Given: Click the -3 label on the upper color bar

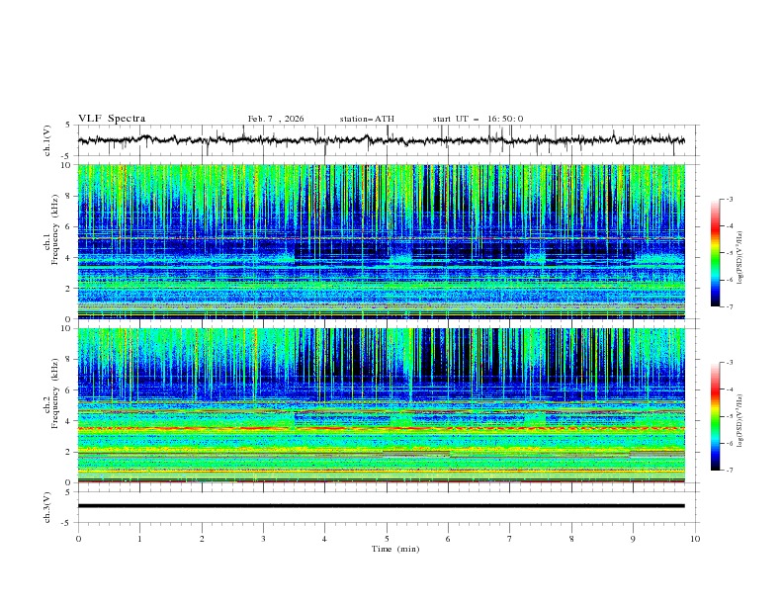Looking at the screenshot, I should pyautogui.click(x=730, y=200).
